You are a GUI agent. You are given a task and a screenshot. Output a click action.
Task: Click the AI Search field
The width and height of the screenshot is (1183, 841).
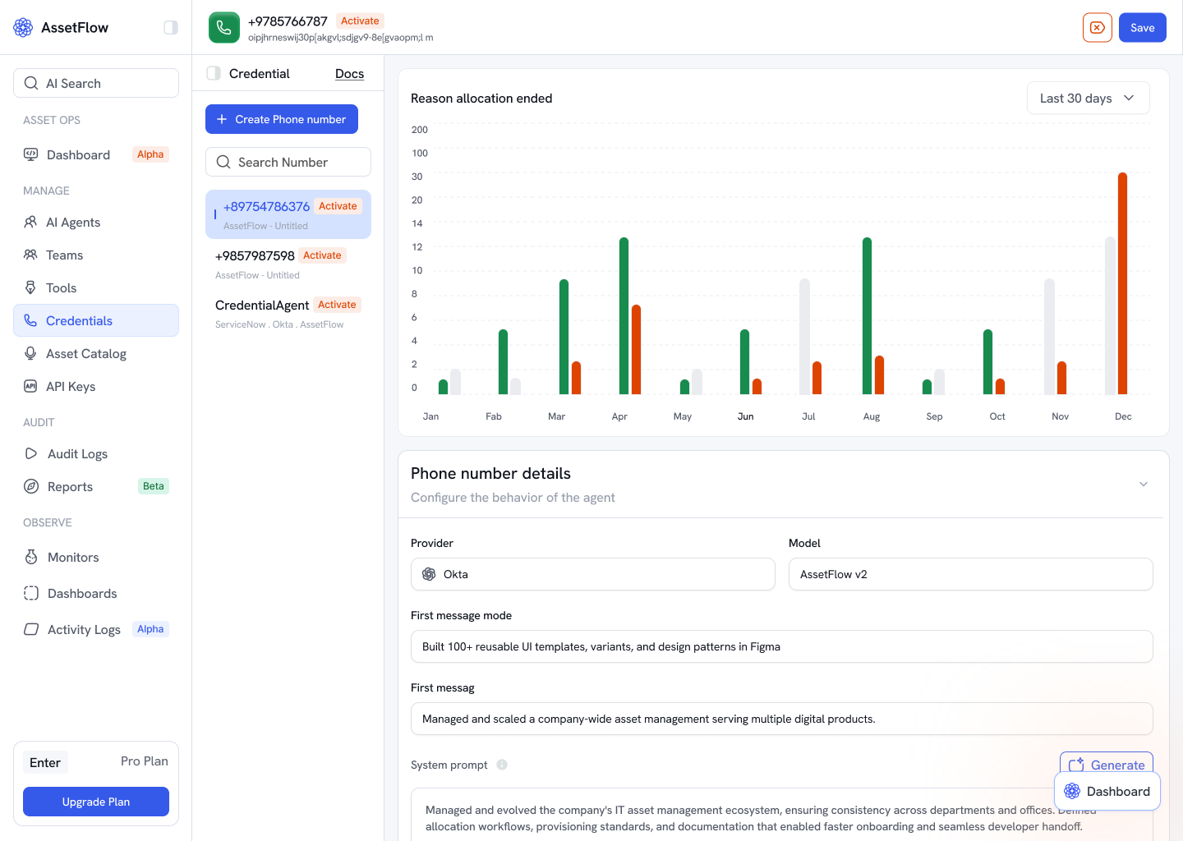(x=96, y=83)
